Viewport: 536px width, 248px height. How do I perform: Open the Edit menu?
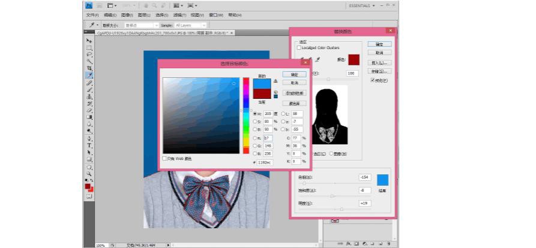tap(110, 16)
